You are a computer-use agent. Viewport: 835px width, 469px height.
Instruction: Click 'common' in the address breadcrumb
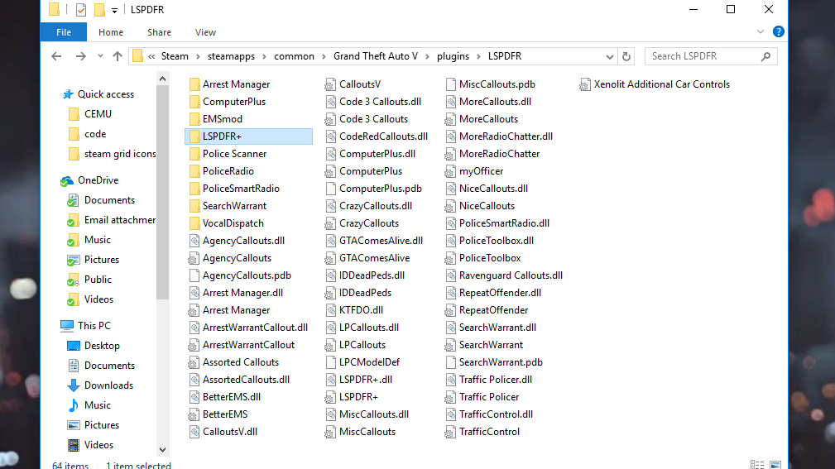tap(294, 56)
